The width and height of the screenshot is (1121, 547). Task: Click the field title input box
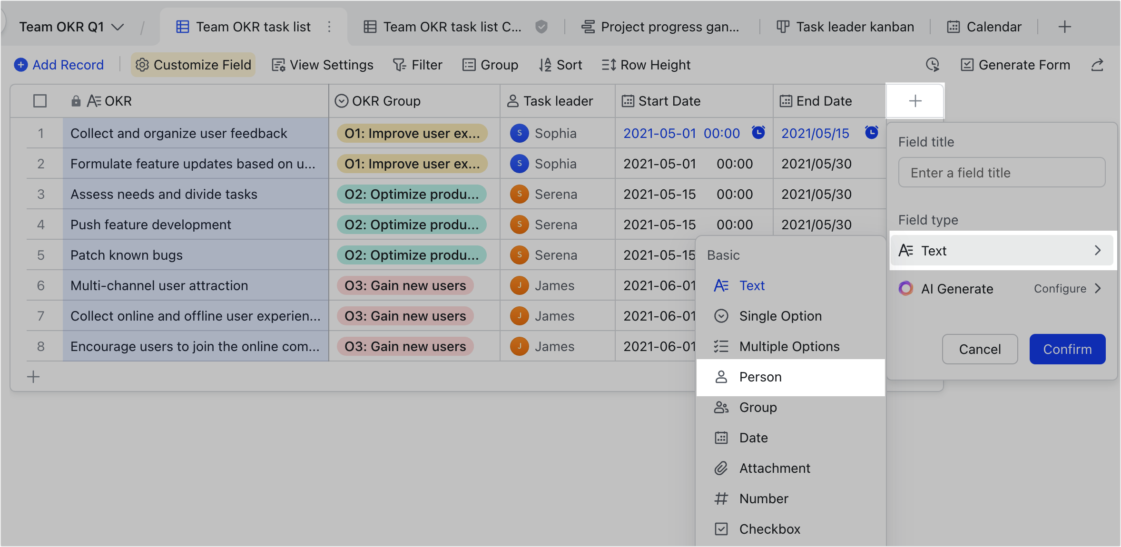coord(1002,172)
